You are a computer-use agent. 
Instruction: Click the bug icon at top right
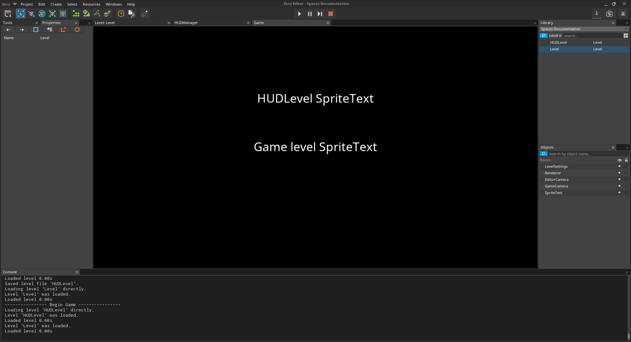point(623,13)
